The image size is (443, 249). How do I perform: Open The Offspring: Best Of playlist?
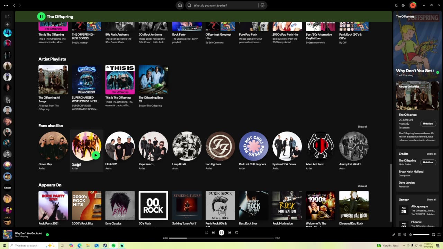(153, 80)
